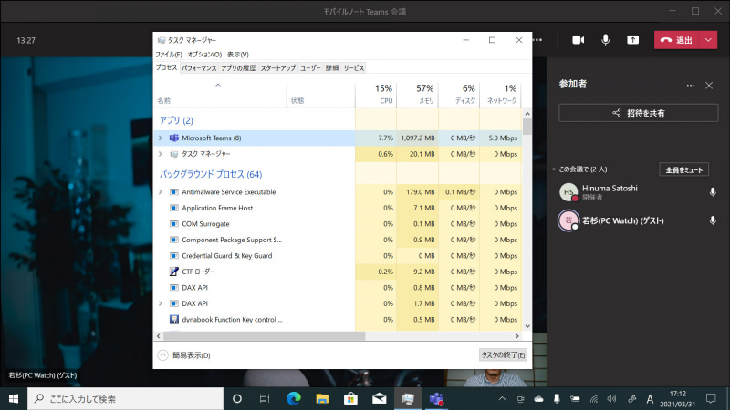Image resolution: width=730 pixels, height=410 pixels.
Task: Switch to the サービス tab
Action: 354,67
